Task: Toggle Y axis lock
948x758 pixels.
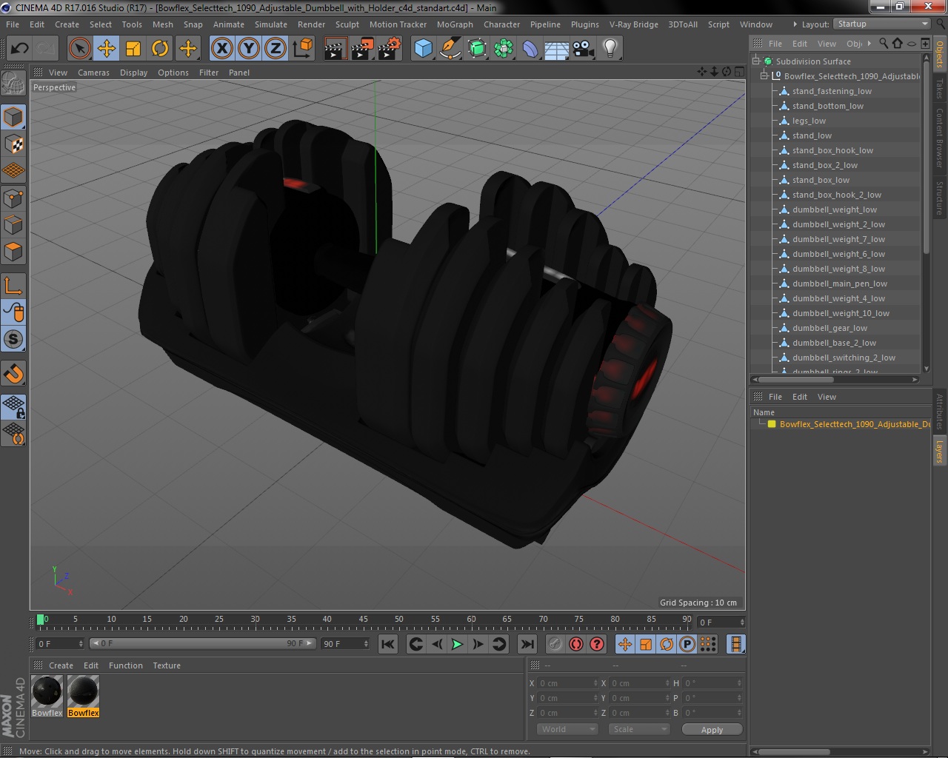Action: click(249, 49)
